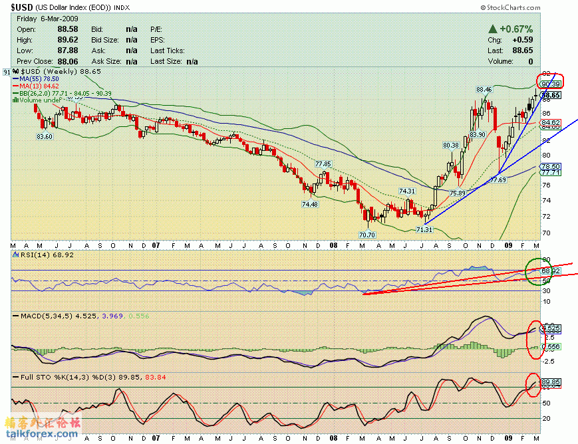Screen dimensions: 578x444
Task: Click the 70.70 bottom price callout
Action: tap(366, 235)
